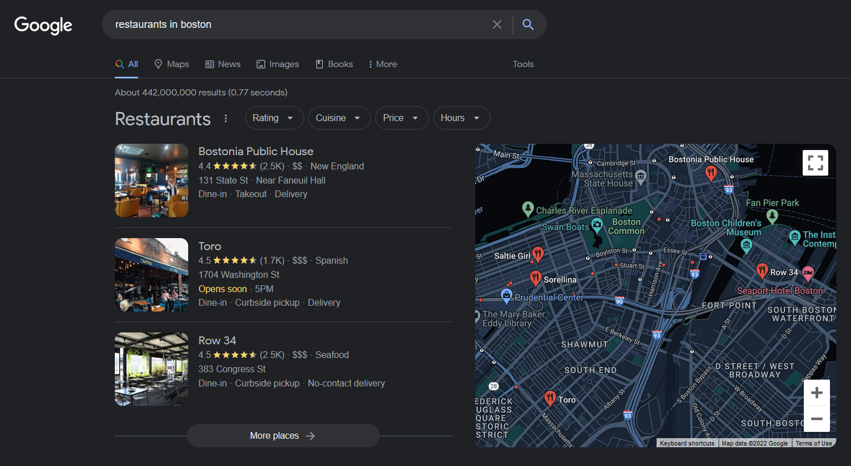Click the Fan Pier Park tree marker
Screen dimensions: 851x466
pos(772,216)
